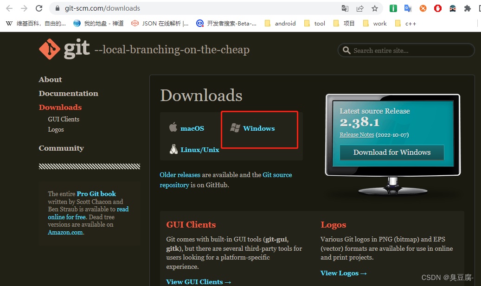Click the Git logo in header
The width and height of the screenshot is (481, 286).
pyautogui.click(x=64, y=49)
